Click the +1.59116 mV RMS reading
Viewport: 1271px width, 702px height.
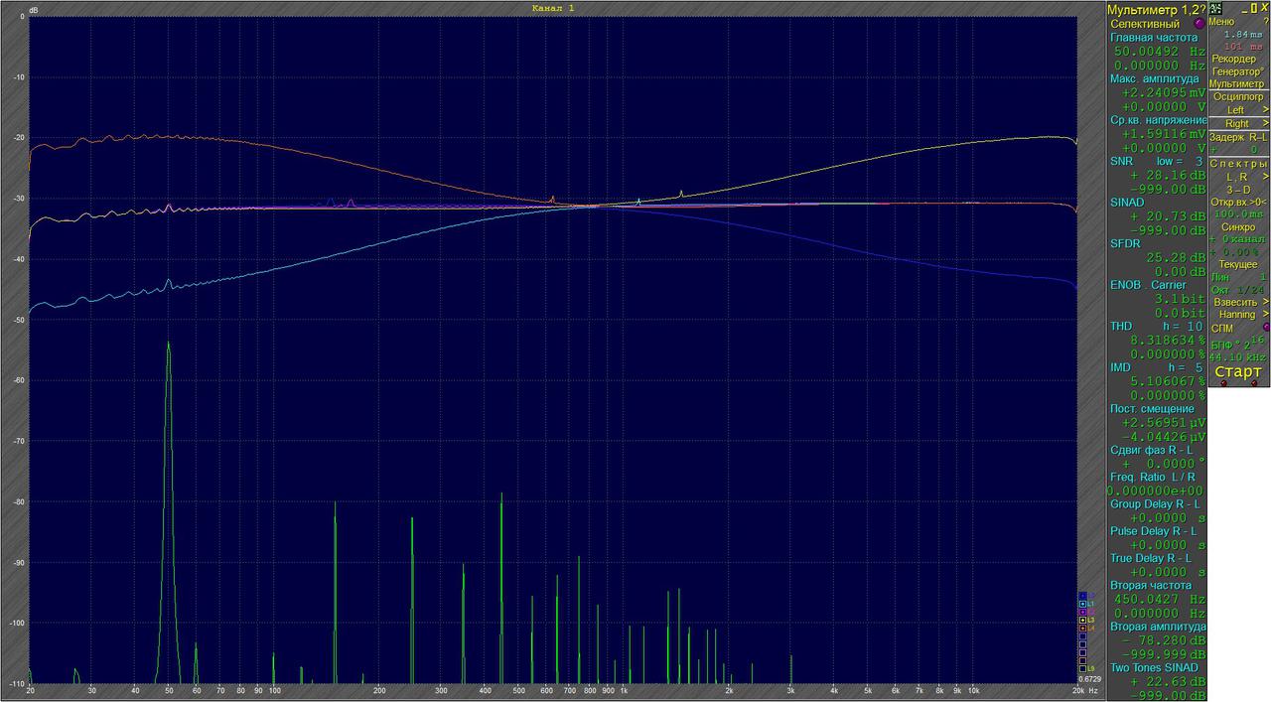point(1163,133)
